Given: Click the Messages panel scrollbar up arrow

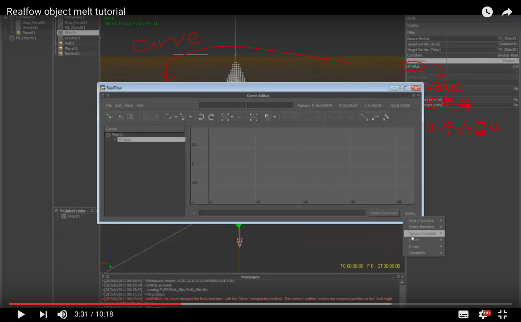Looking at the screenshot, I should click(x=402, y=283).
